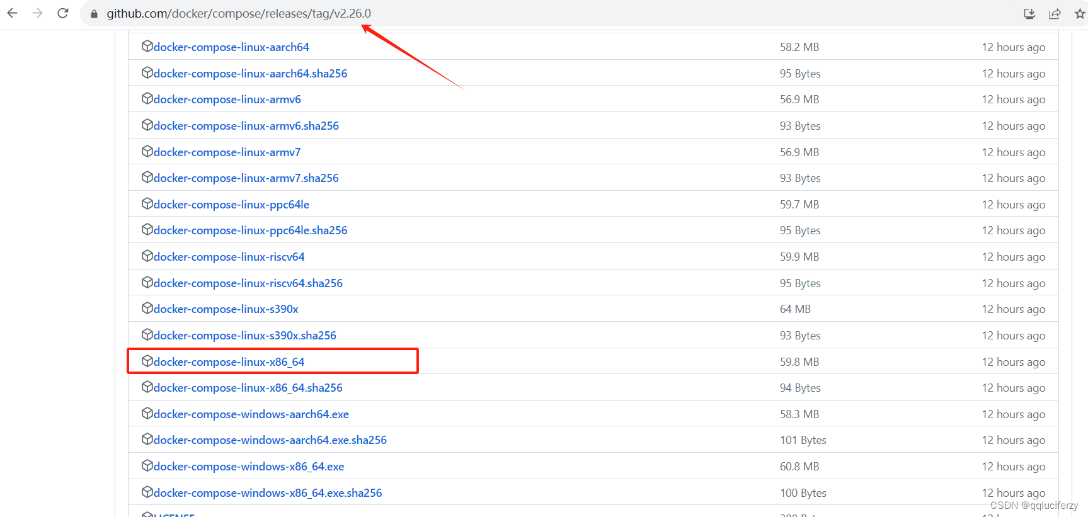
Task: Click the package icon beside docker-compose-windows-aarch64.exe
Action: (147, 413)
